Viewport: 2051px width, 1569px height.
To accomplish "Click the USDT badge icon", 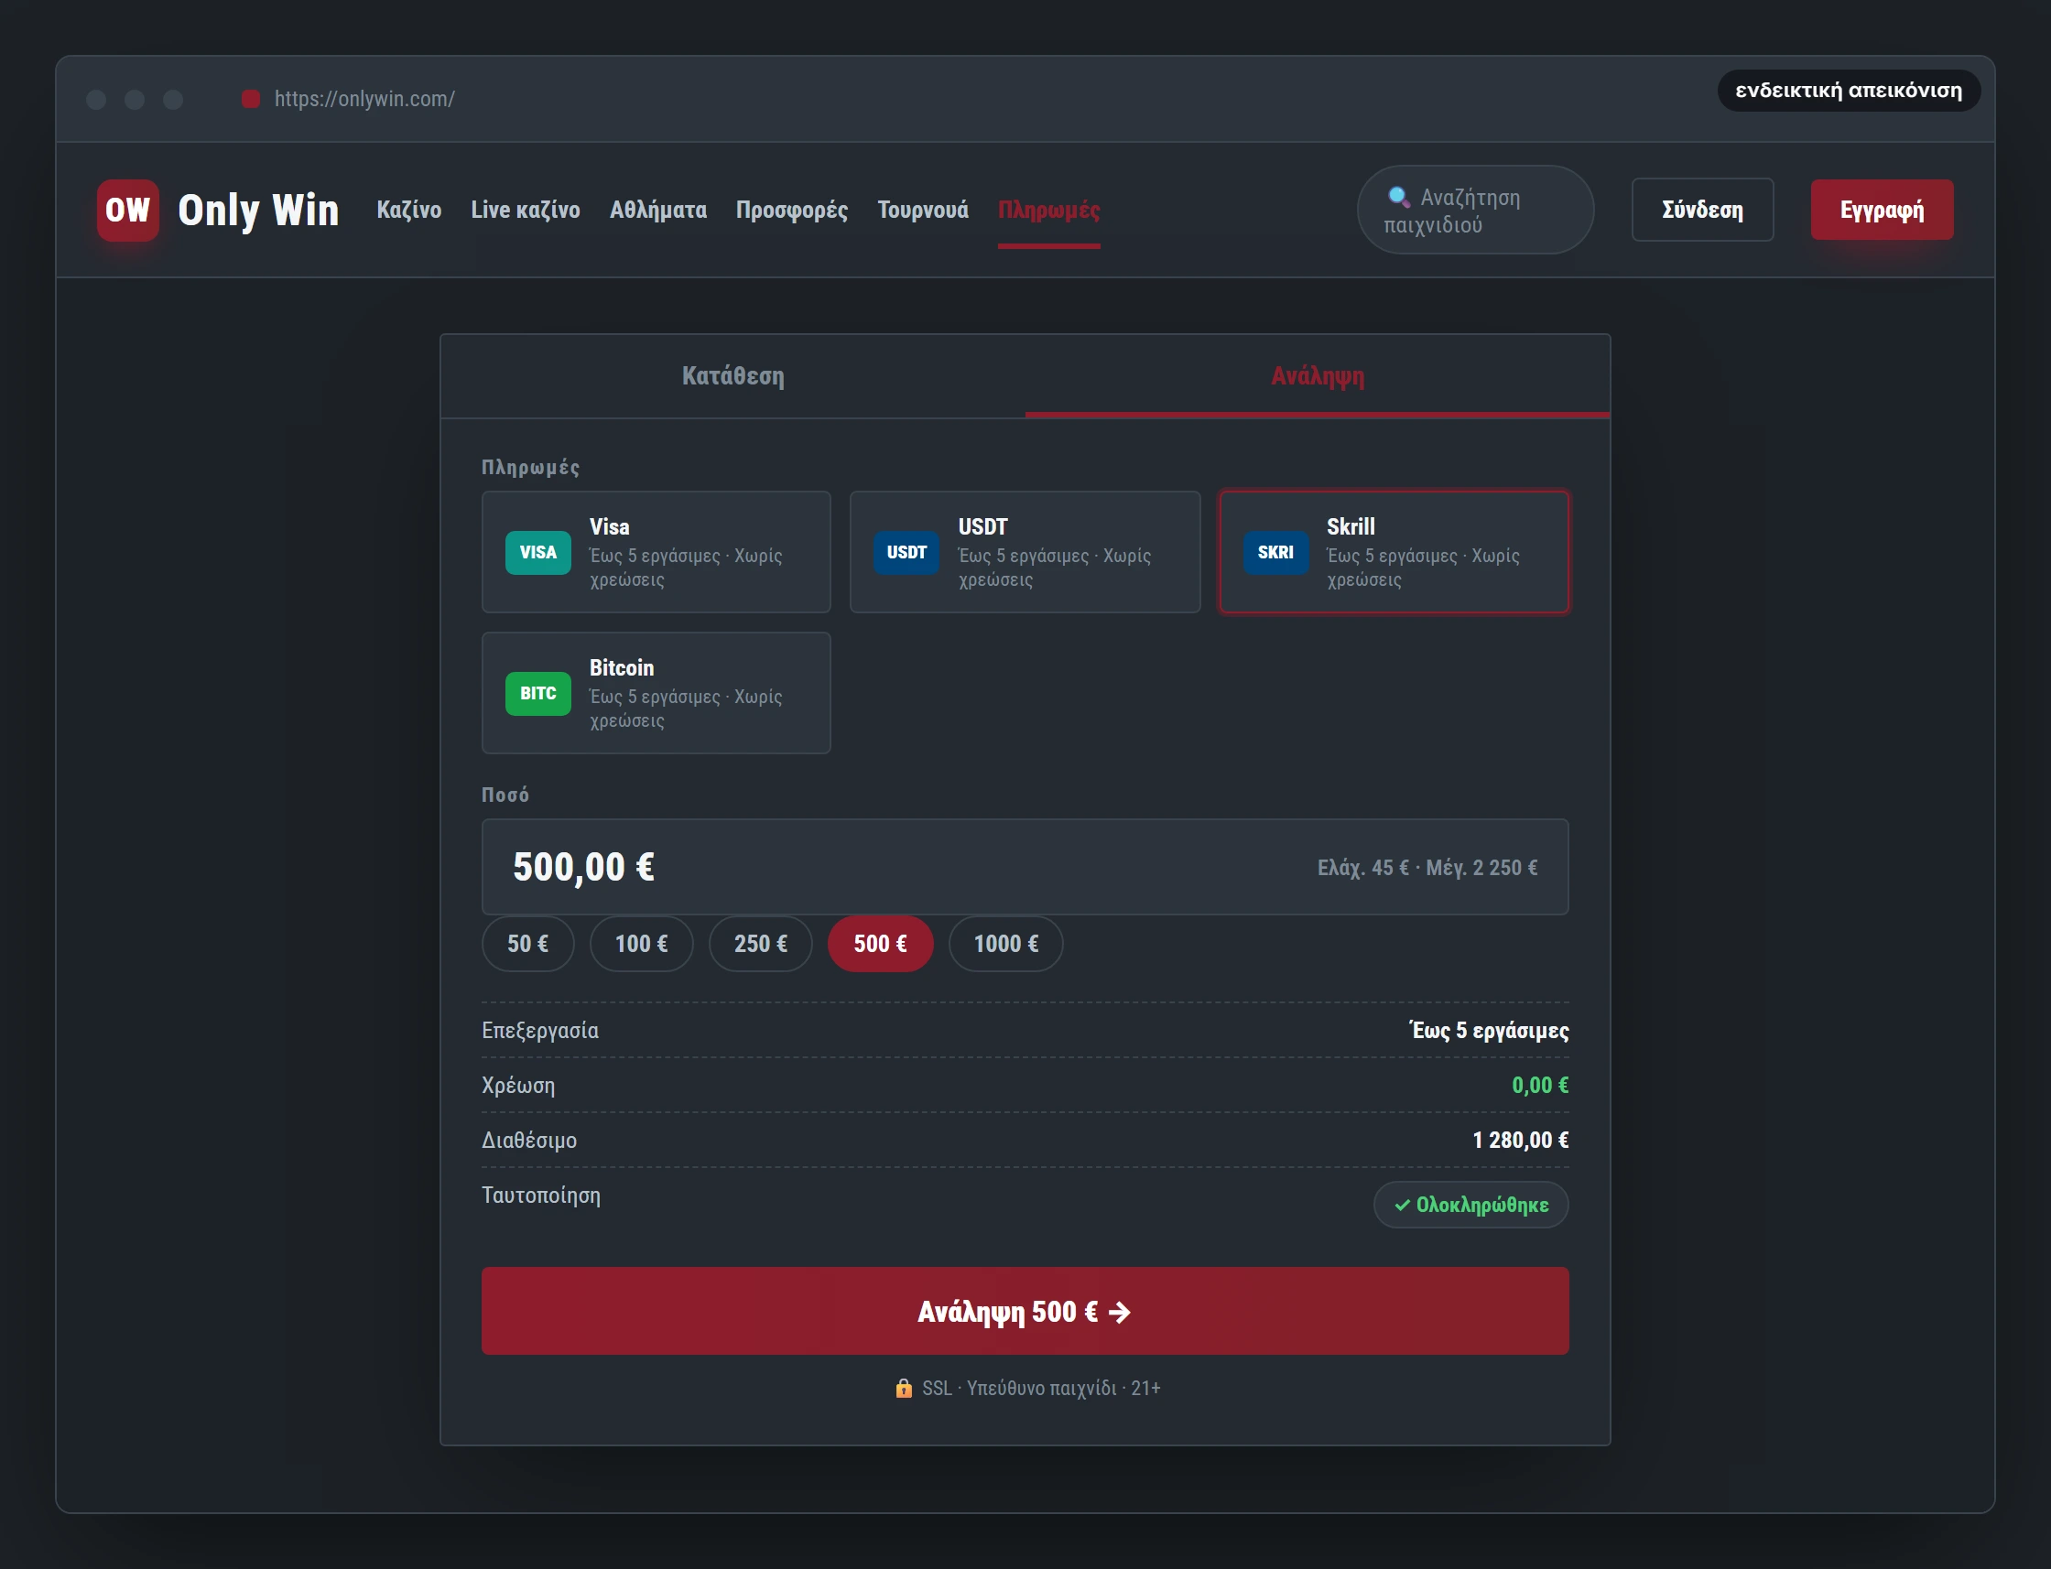I will [x=906, y=552].
